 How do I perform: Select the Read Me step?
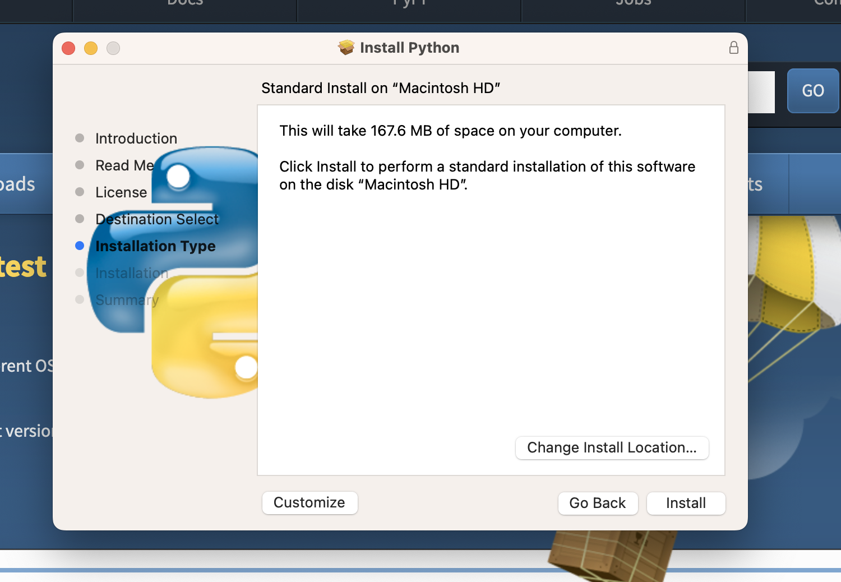(124, 165)
